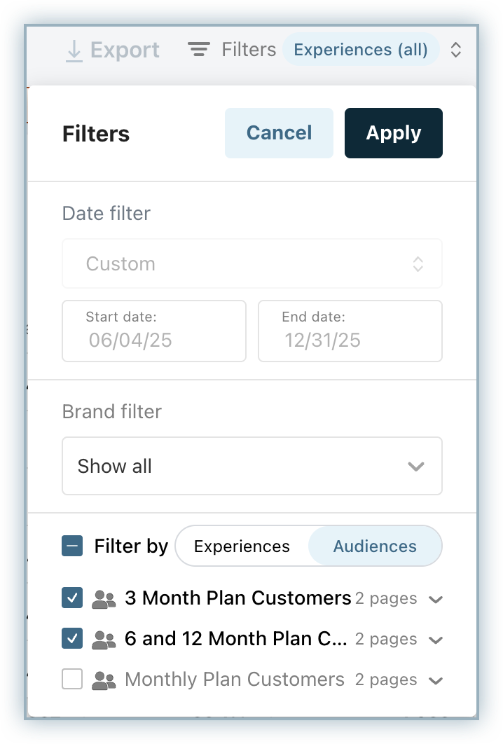The height and width of the screenshot is (744, 503).
Task: Expand the Monthly Plan Customers pages chevron
Action: pos(436,681)
